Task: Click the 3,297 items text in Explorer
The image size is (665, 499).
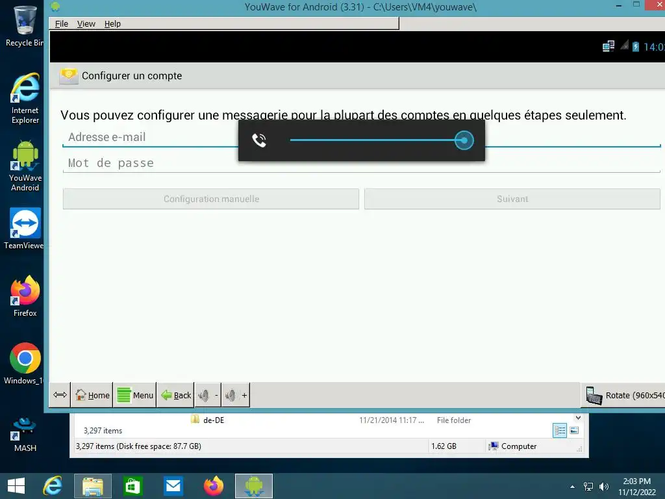Action: (103, 431)
